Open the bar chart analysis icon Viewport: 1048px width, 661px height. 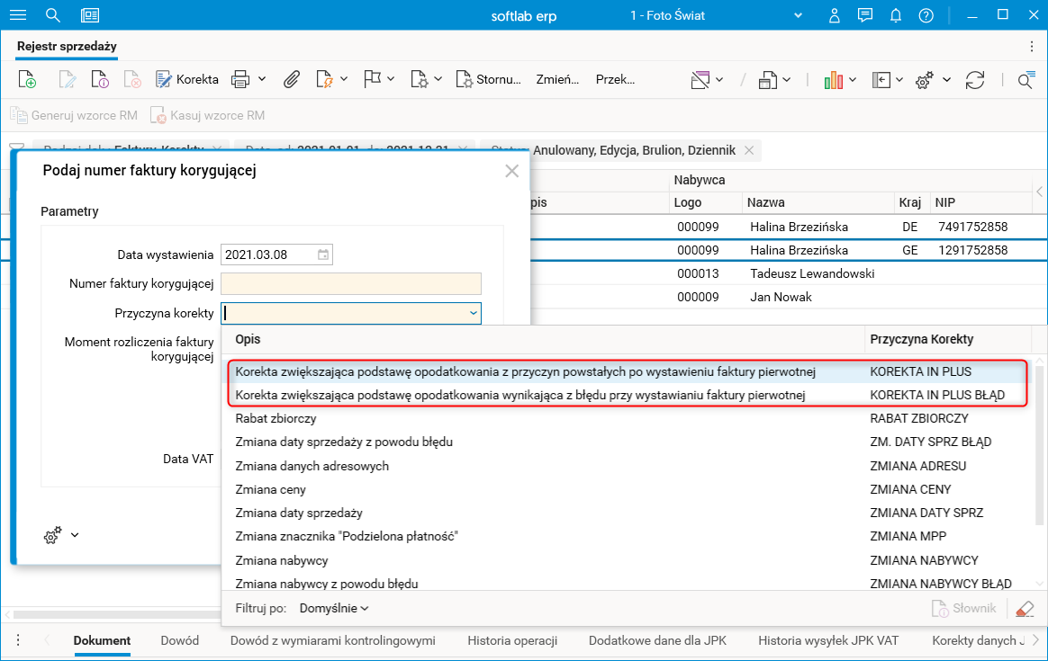click(834, 79)
